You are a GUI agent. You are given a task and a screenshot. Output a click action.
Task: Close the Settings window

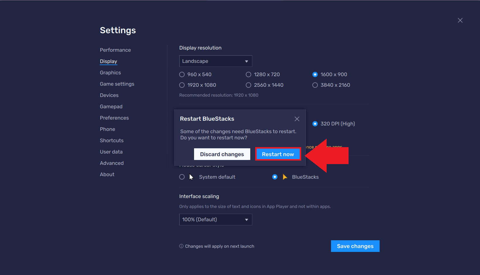click(x=460, y=20)
